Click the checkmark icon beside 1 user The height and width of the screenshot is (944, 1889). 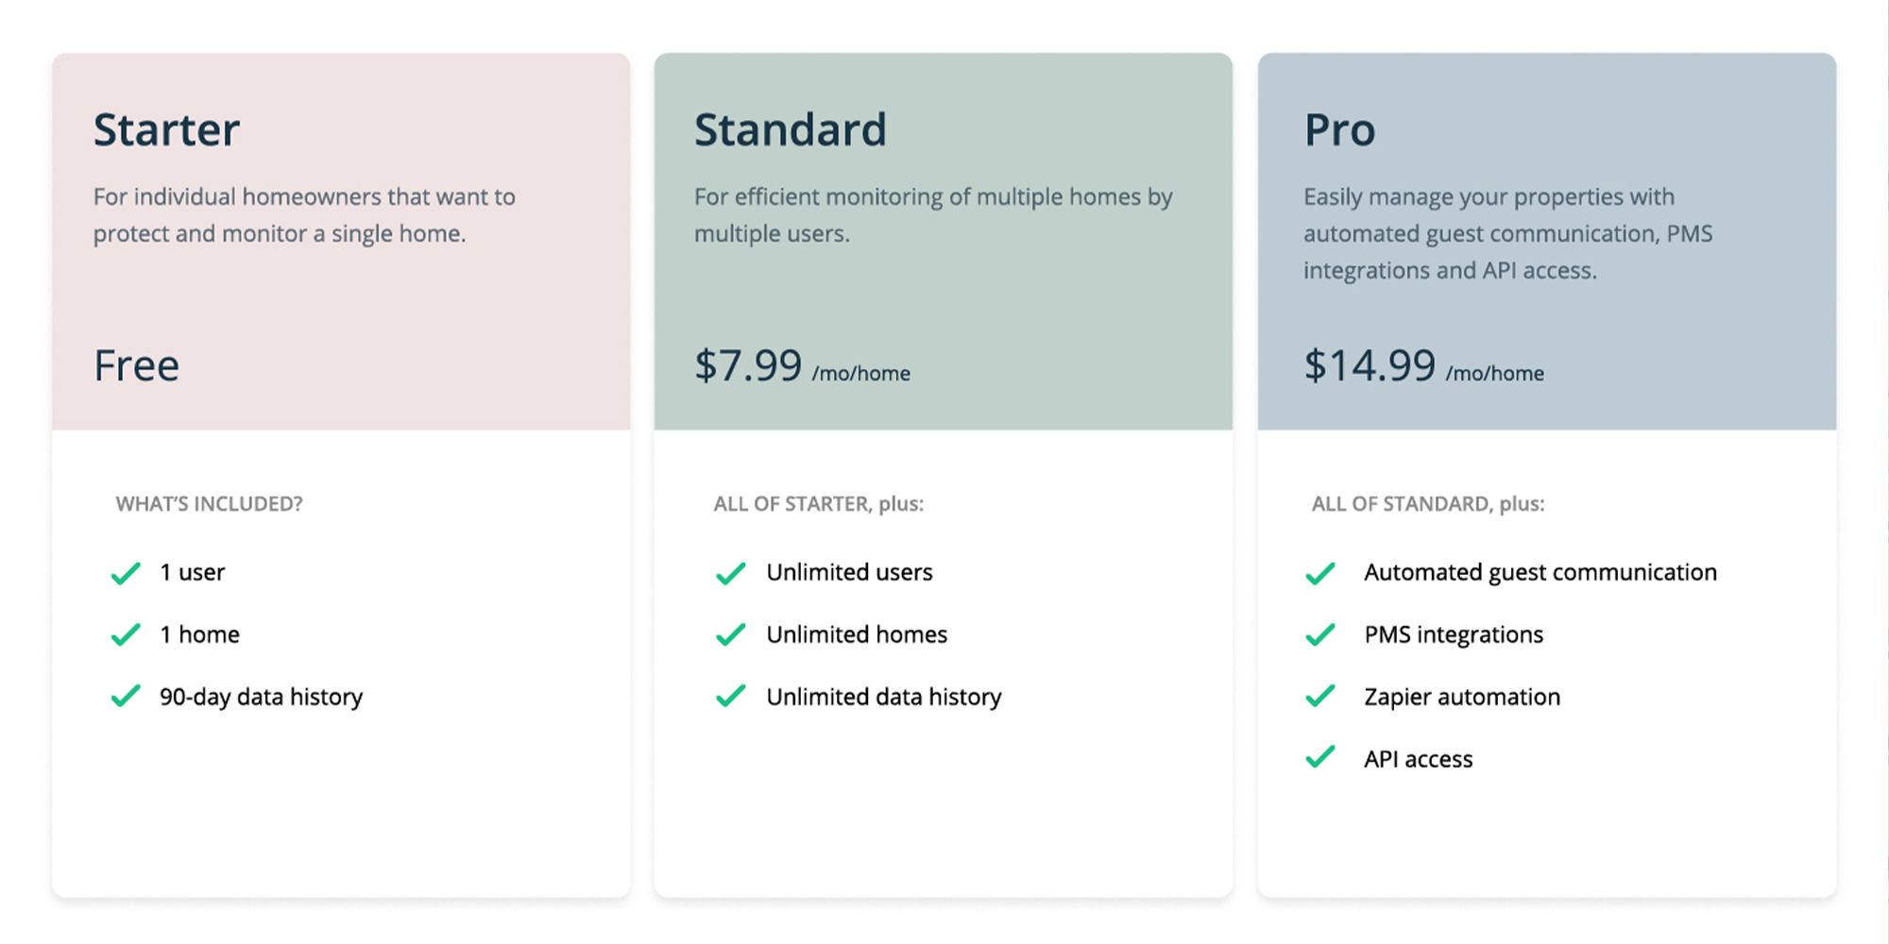[x=126, y=573]
